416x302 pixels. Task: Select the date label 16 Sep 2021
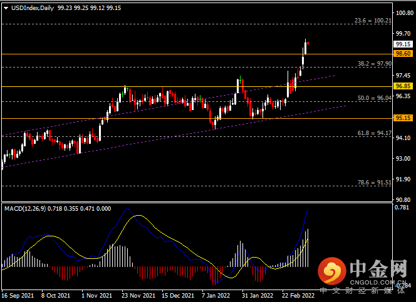pyautogui.click(x=18, y=295)
